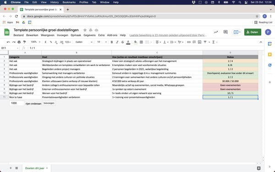Open Keep in the side panel

pos(270,55)
